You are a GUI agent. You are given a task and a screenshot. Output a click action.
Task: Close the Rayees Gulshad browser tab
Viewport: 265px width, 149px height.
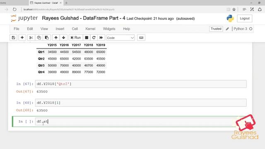(x=60, y=3)
